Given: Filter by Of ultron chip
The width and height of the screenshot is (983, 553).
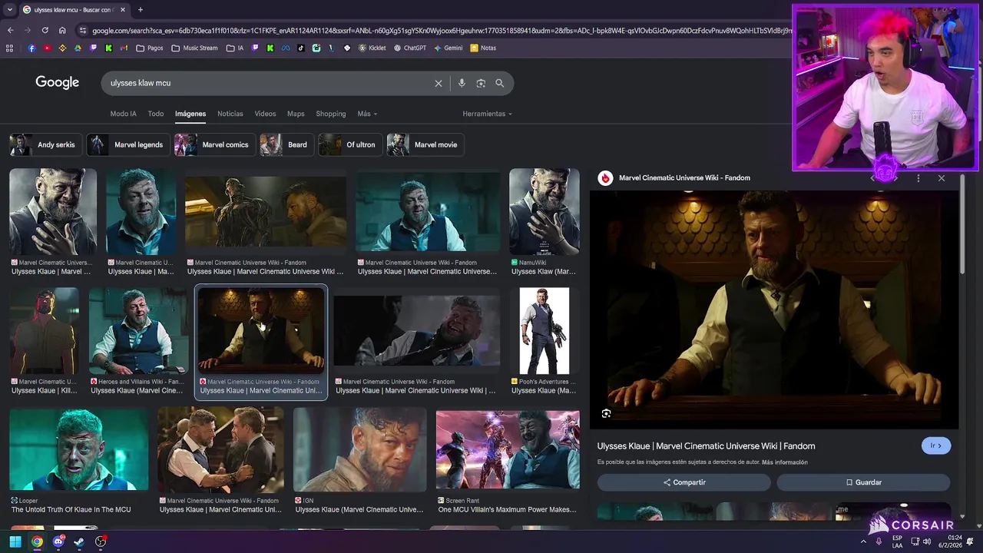Looking at the screenshot, I should pos(349,144).
